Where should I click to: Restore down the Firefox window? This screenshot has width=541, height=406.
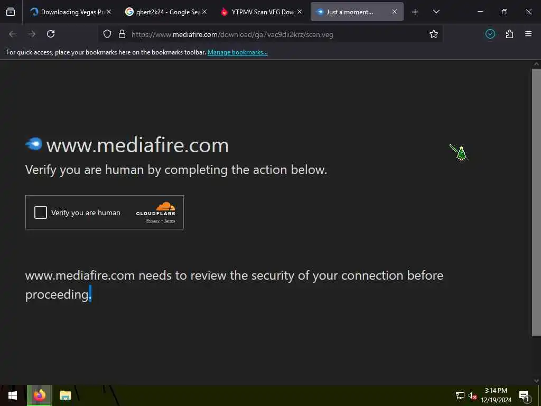point(504,12)
